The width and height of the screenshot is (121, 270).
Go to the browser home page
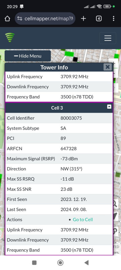[7, 19]
